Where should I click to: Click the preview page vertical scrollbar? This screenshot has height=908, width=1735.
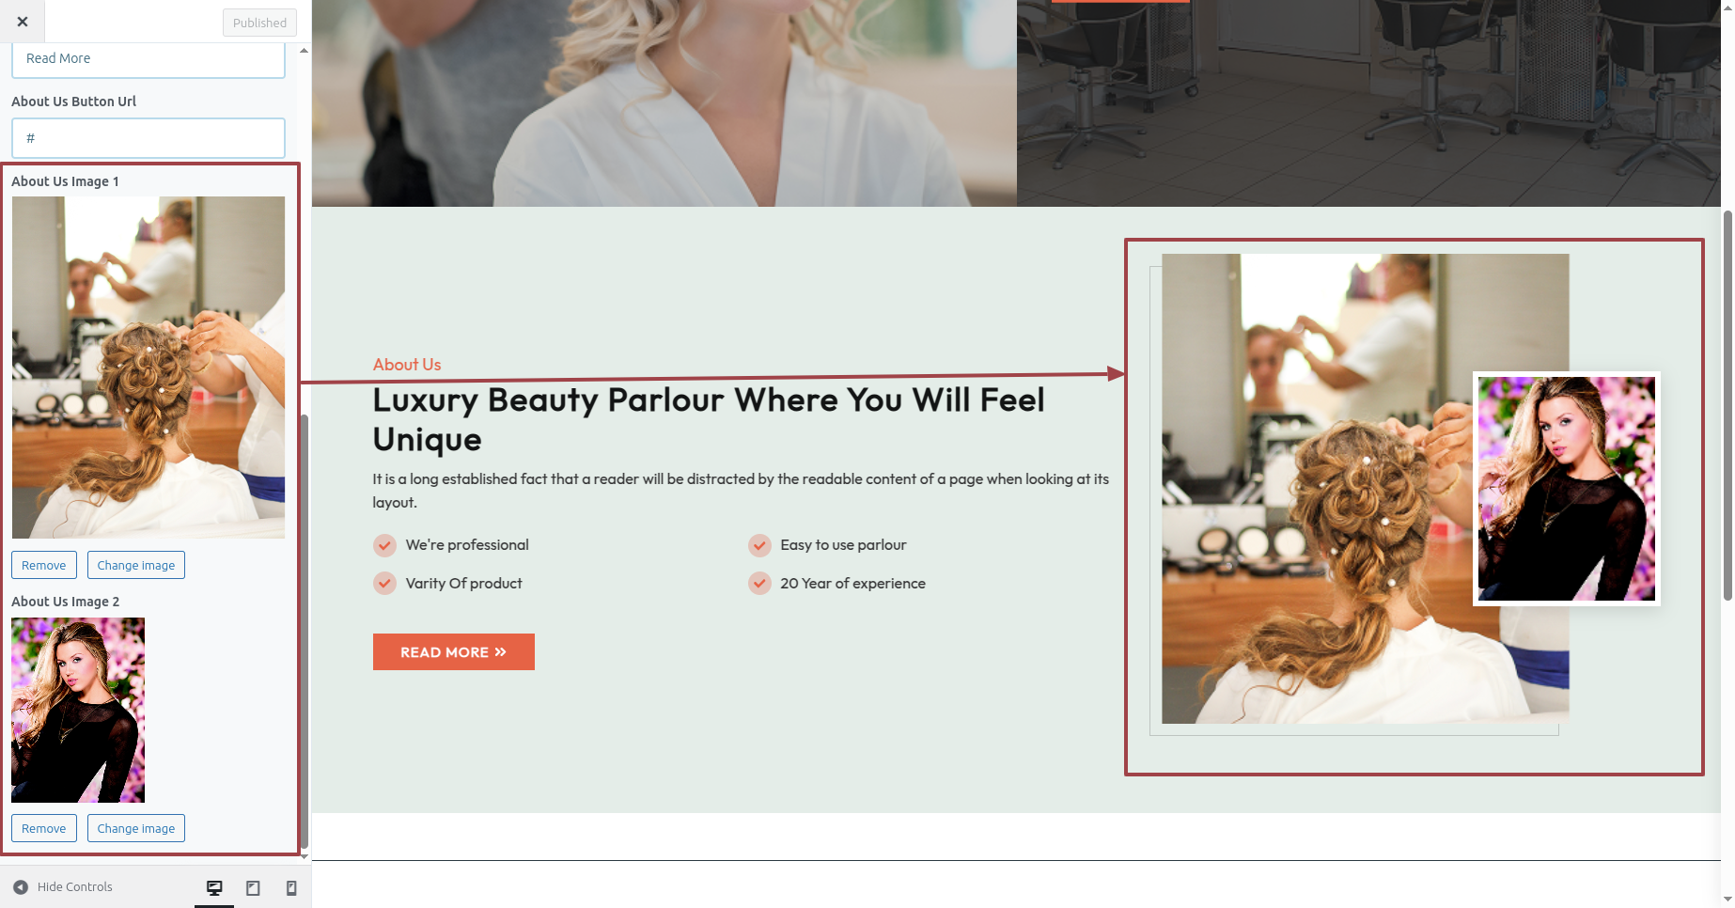1727,404
